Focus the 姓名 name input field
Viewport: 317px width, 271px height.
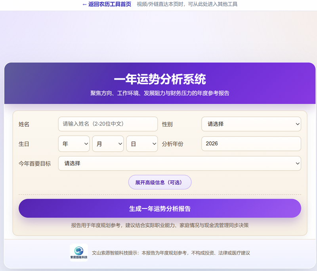tap(108, 124)
